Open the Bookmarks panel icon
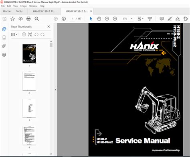The height and width of the screenshot is (157, 190). tap(4, 38)
